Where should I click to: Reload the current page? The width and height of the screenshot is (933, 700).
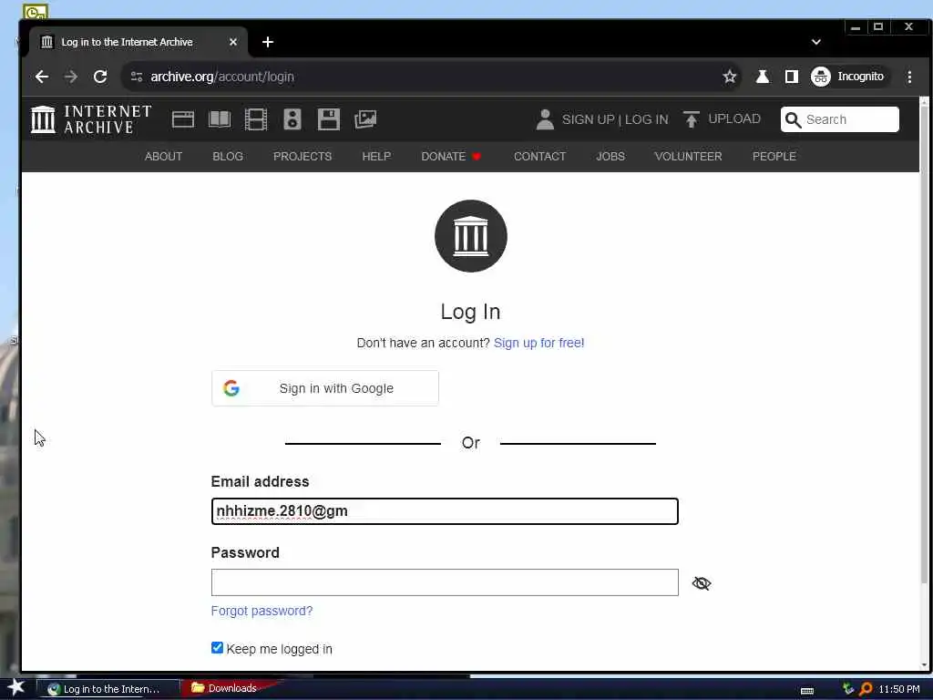[x=100, y=77]
